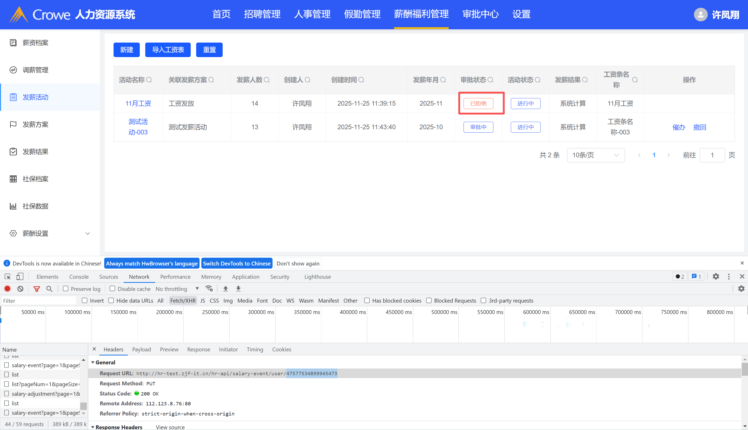
Task: Click the network Filter input field
Action: (x=38, y=301)
